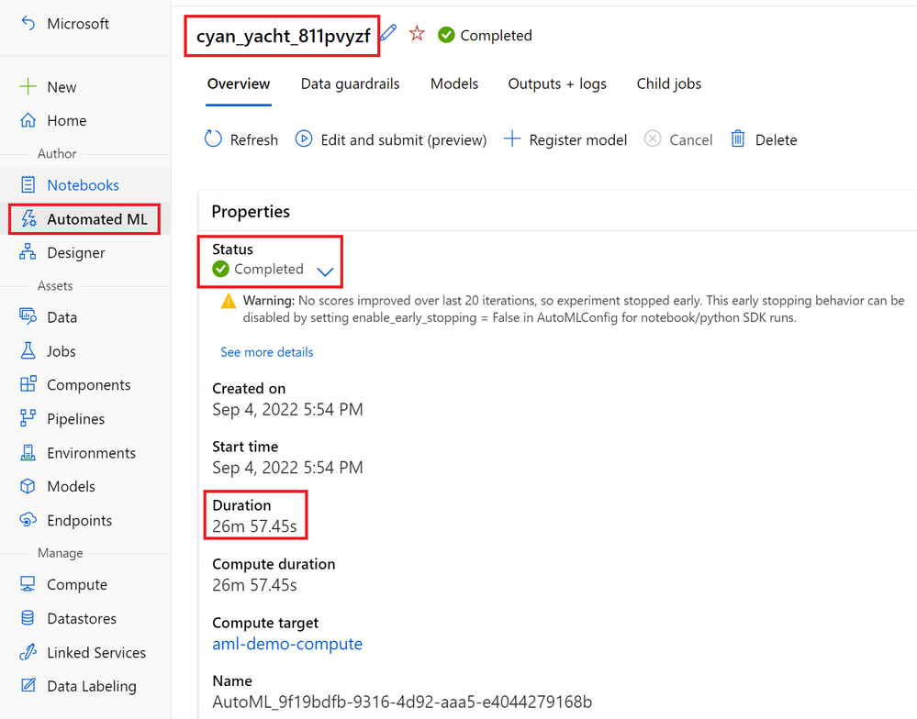Click Register model button label

tap(577, 140)
